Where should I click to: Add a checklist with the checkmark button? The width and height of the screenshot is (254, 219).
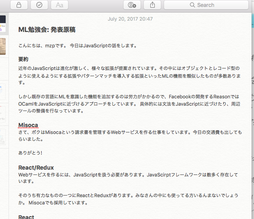pyautogui.click(x=39, y=5)
